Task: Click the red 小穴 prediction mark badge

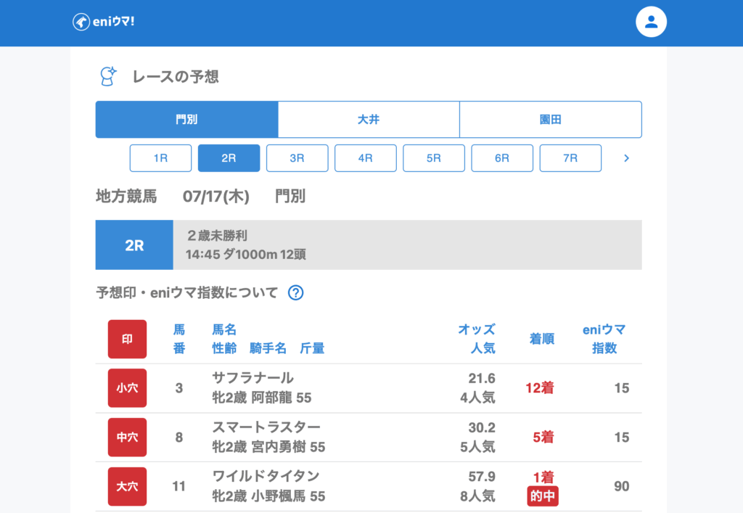Action: (127, 388)
